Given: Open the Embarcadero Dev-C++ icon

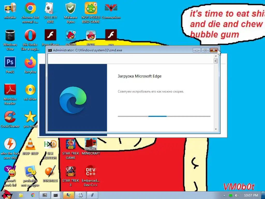Looking at the screenshot, I should pyautogui.click(x=91, y=176).
